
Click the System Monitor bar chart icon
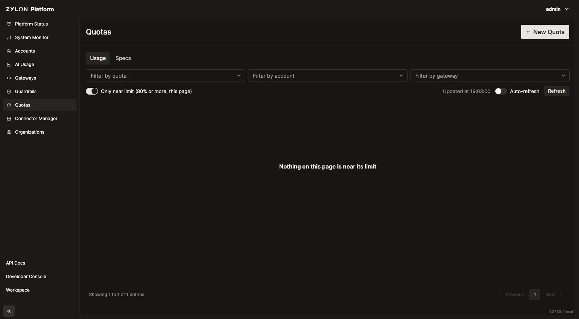9,38
